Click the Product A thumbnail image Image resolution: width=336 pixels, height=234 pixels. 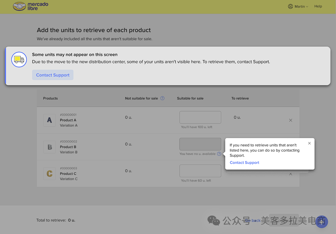49,120
